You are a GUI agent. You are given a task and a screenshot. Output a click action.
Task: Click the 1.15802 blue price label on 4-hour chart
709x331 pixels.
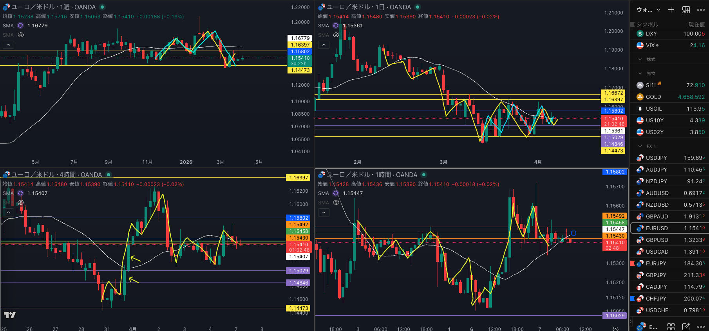coord(298,218)
